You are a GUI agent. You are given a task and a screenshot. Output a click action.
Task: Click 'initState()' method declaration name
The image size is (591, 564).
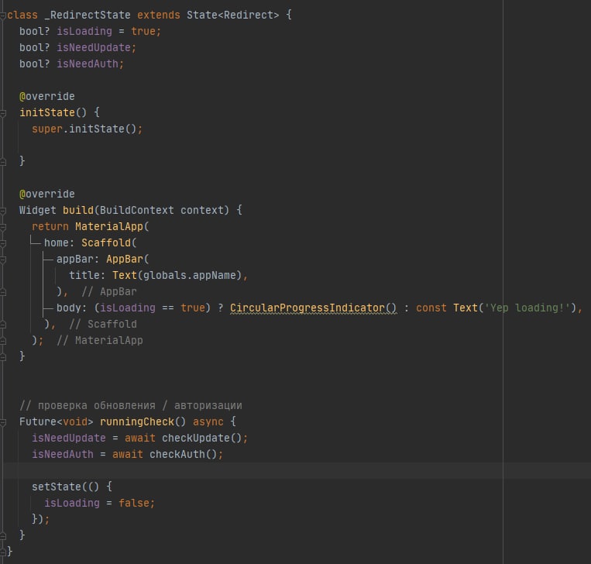(53, 113)
